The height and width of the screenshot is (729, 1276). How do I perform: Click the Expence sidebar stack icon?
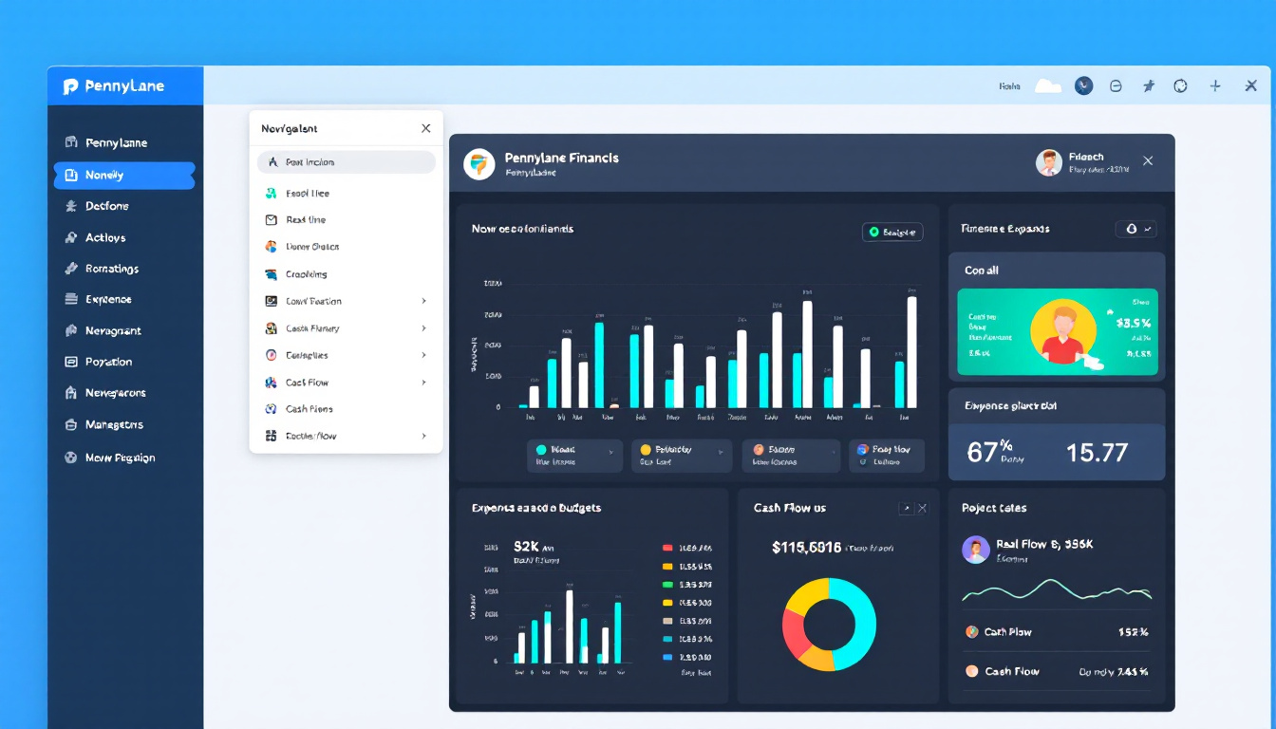pos(70,299)
